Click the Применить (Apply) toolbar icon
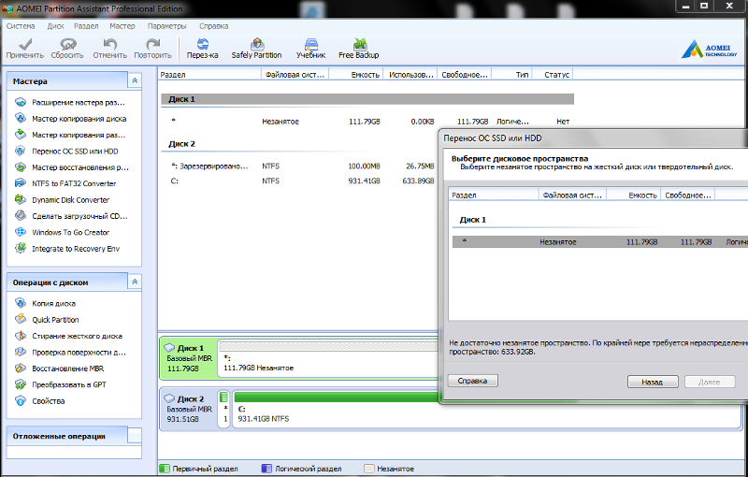This screenshot has width=748, height=477. (25, 49)
